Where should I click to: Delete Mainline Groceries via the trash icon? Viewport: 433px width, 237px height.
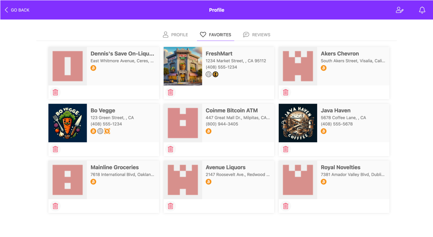tap(55, 206)
